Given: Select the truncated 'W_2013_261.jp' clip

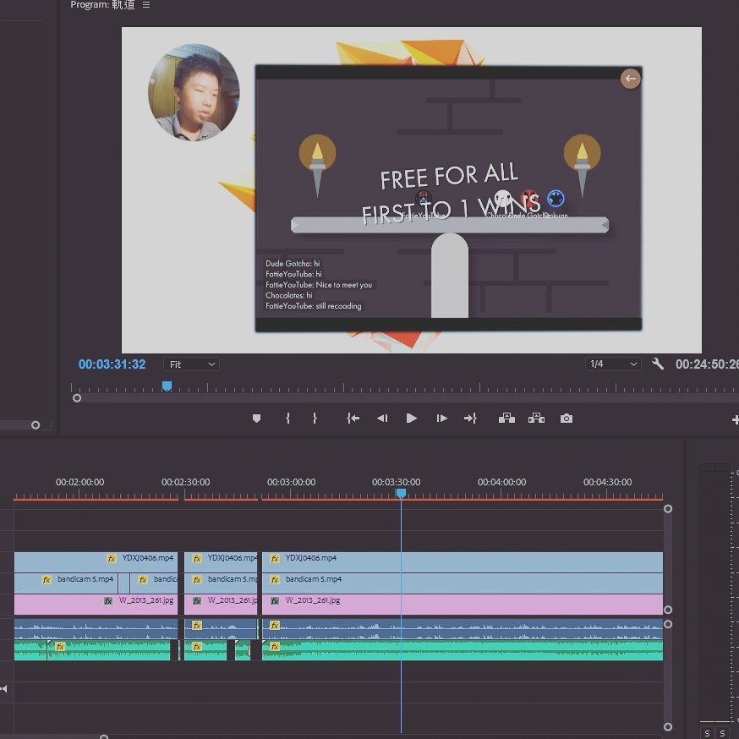Looking at the screenshot, I should [x=221, y=605].
